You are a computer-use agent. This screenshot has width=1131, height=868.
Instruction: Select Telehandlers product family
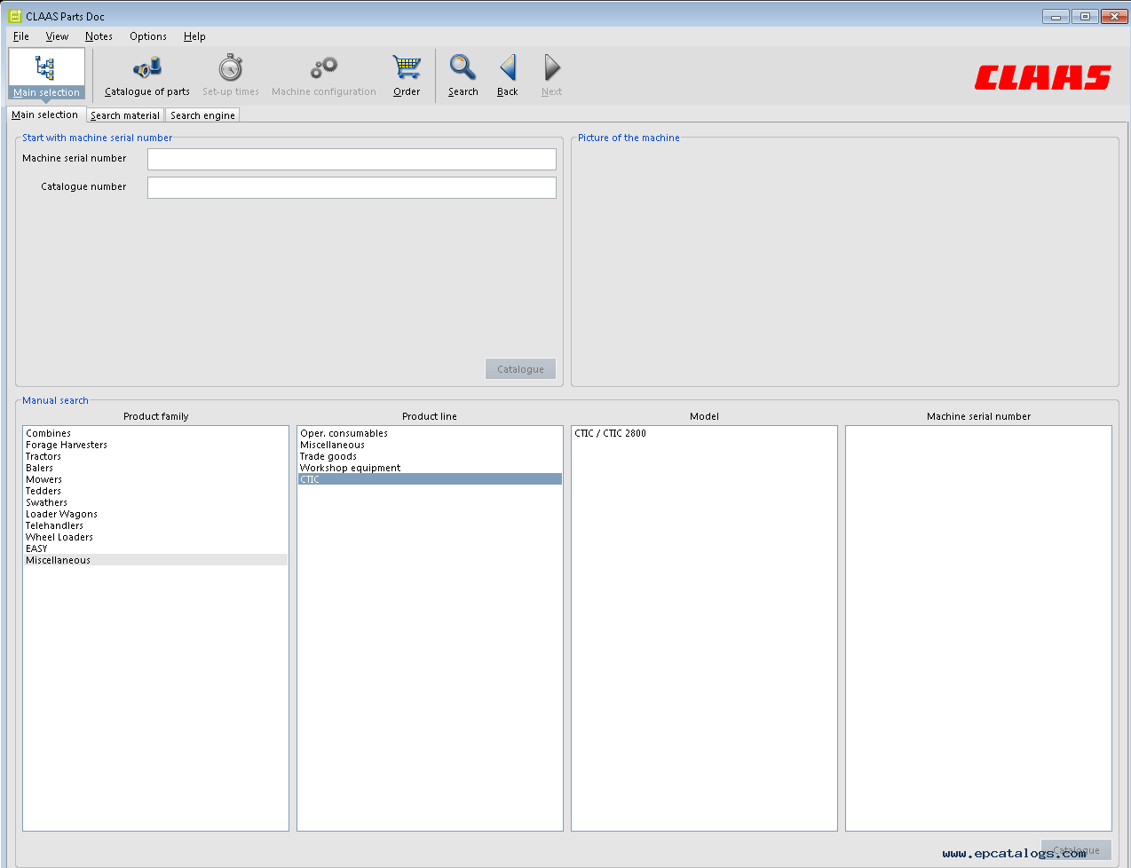click(155, 525)
